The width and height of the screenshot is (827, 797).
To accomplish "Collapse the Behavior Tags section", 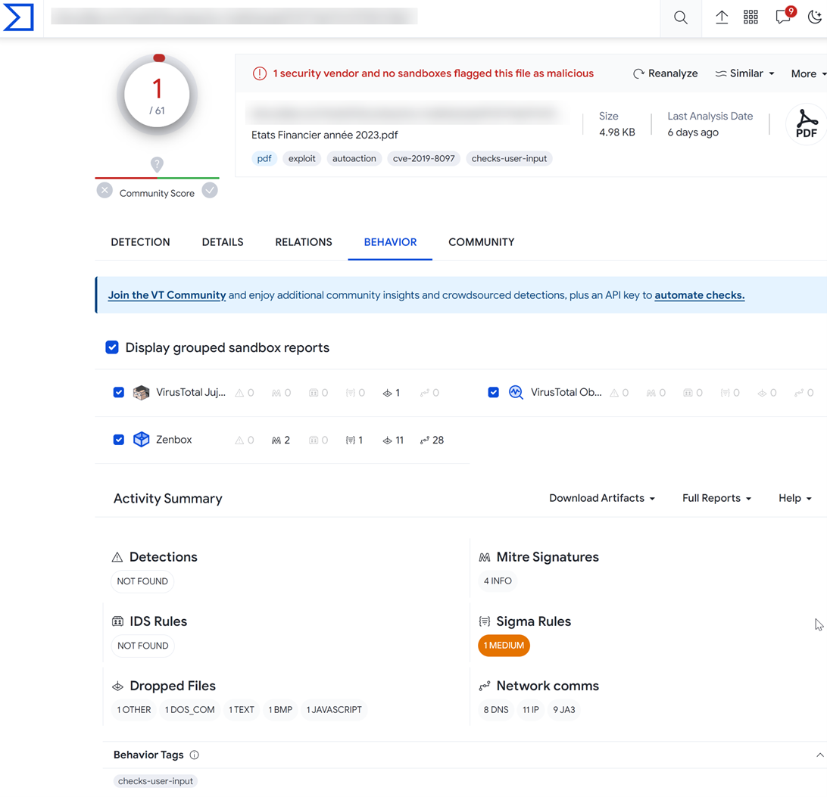I will pyautogui.click(x=819, y=755).
